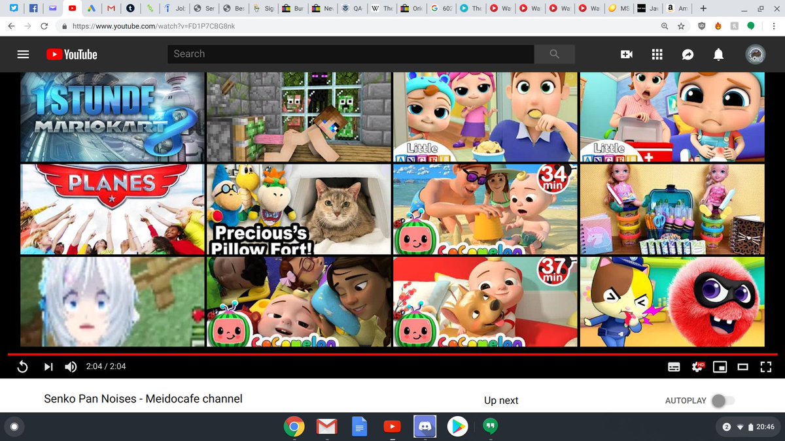Open the create video camera icon
This screenshot has width=785, height=441.
point(627,55)
